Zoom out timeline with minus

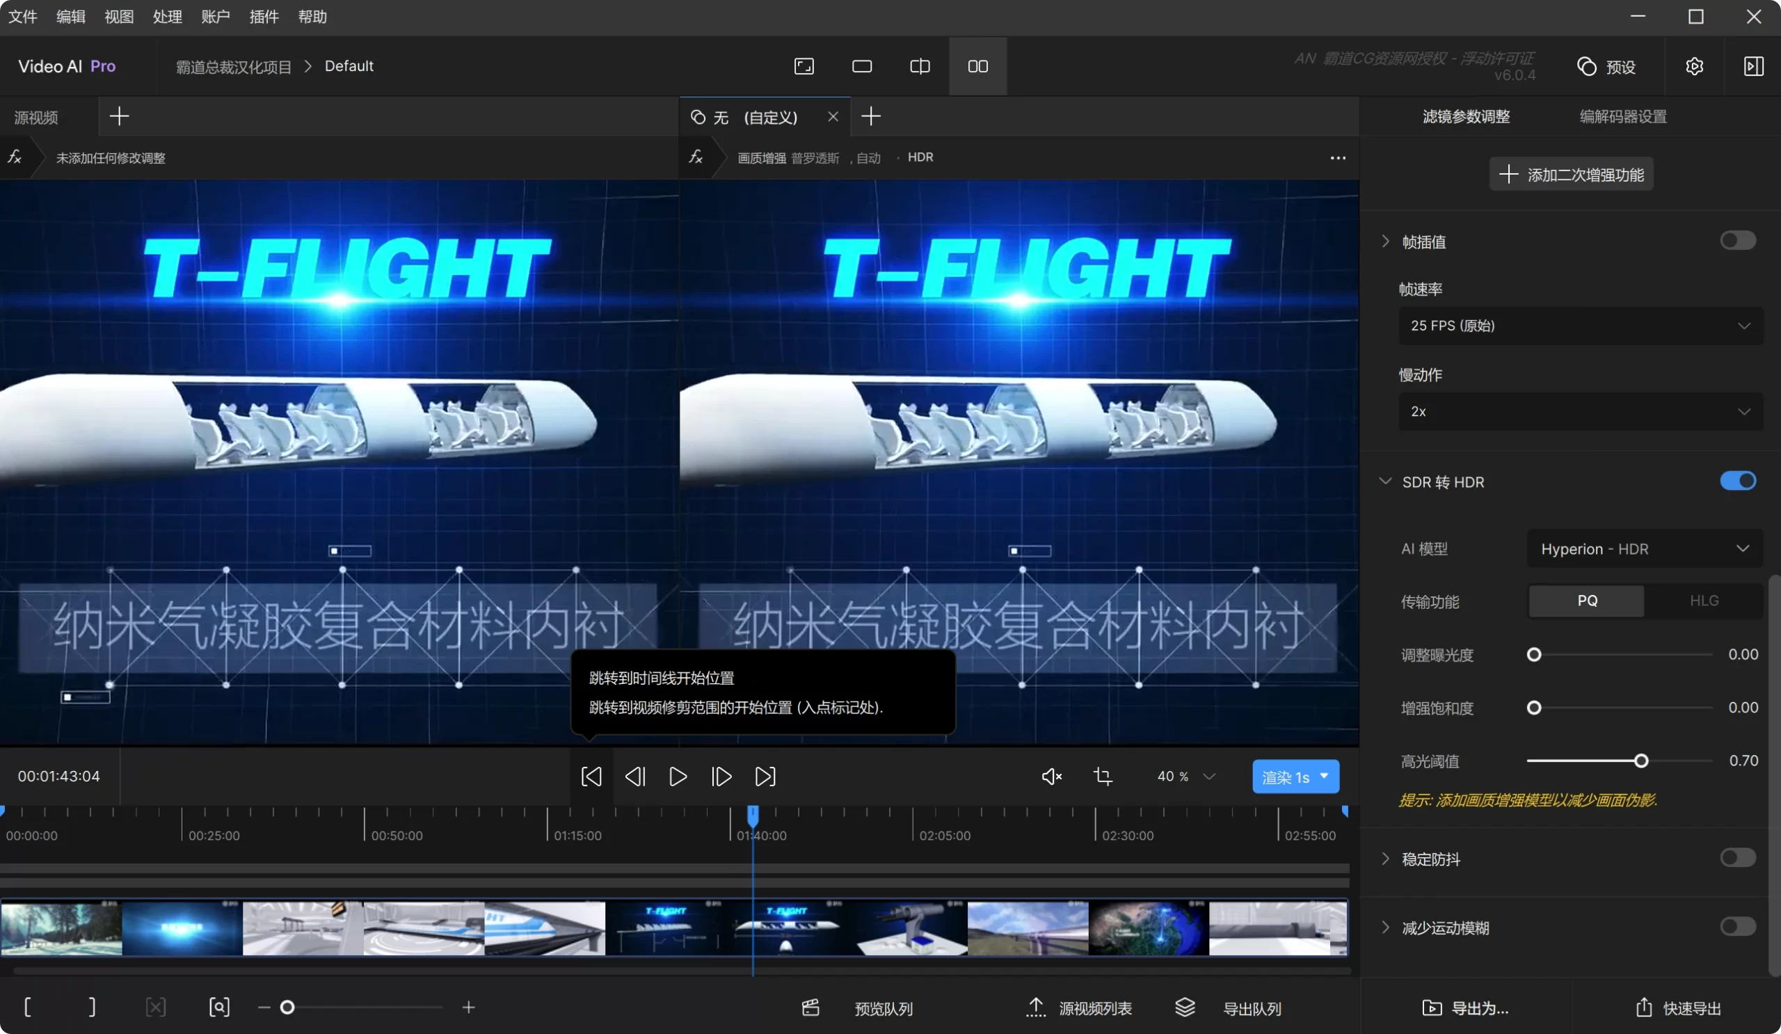point(264,1007)
